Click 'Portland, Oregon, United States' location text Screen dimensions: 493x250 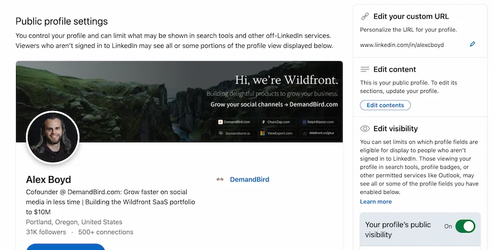click(x=74, y=222)
